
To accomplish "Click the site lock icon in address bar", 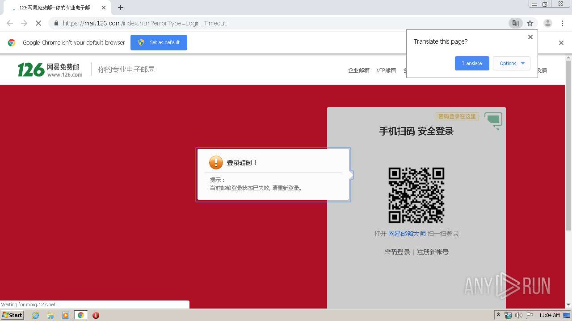I will (x=56, y=23).
